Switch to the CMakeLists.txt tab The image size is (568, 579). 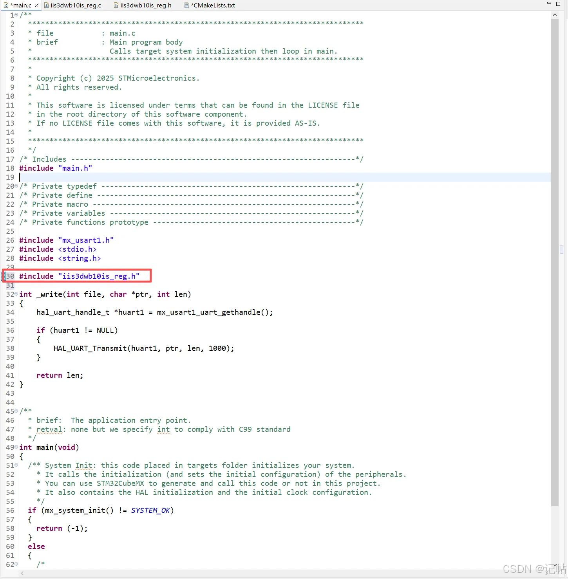coord(210,5)
